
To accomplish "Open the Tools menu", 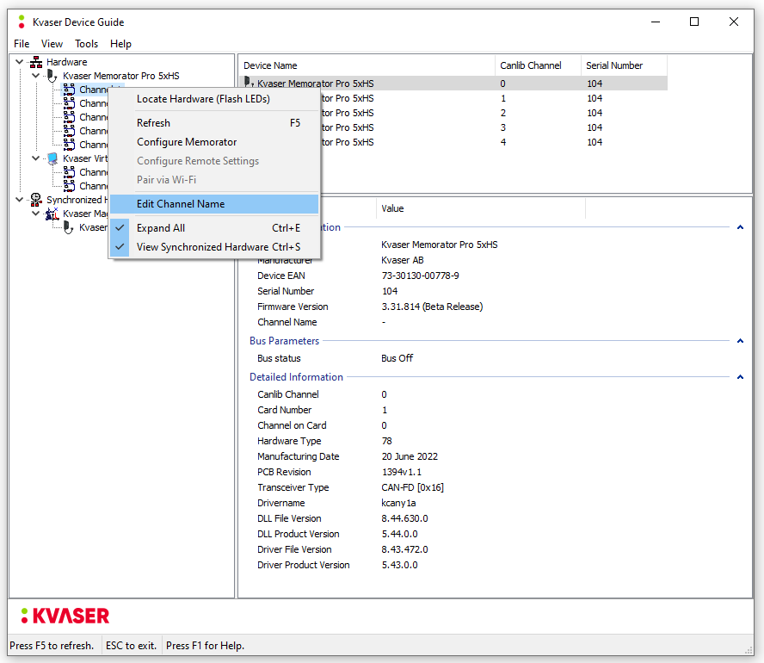I will 86,44.
